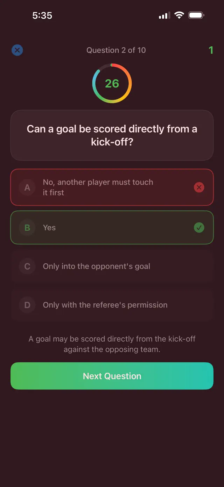The width and height of the screenshot is (224, 487).
Task: Select the letter C badge circle
Action: (x=27, y=266)
